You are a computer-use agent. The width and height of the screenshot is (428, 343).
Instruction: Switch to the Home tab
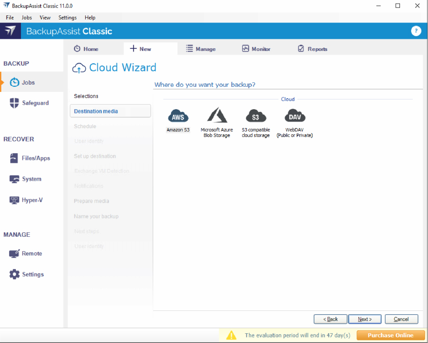[86, 49]
